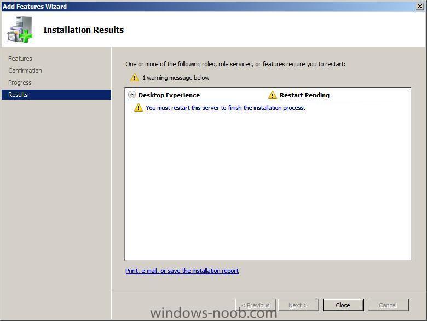Viewport: 427px width, 321px height.
Task: Click the Installation Results heading
Action: tap(84, 30)
